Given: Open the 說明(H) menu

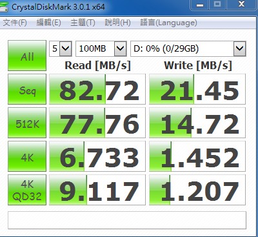Looking at the screenshot, I should pos(117,23).
